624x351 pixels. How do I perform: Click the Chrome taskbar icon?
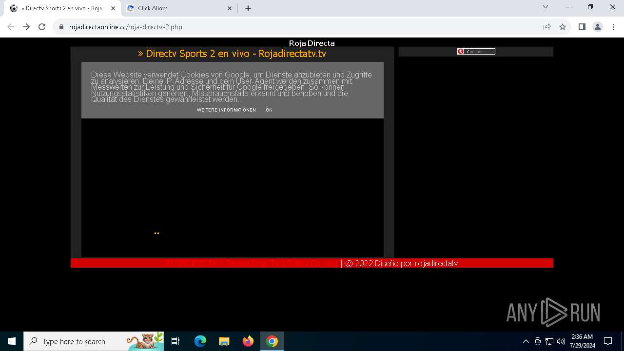(272, 341)
